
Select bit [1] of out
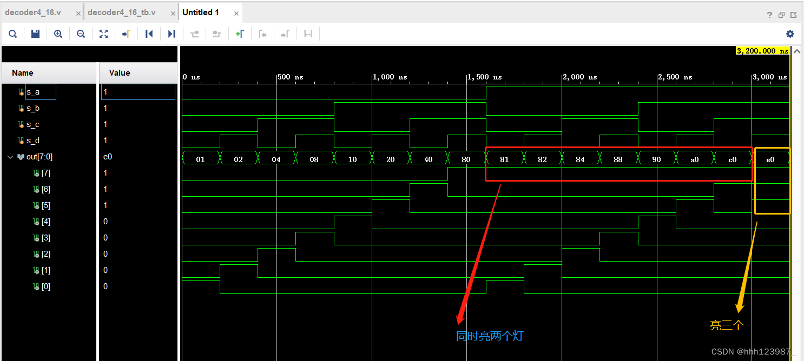tap(45, 270)
